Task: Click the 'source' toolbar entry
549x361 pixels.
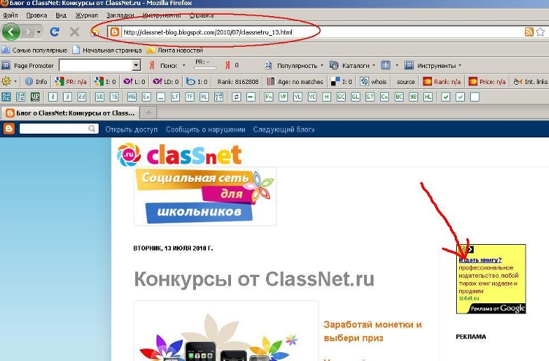Action: 406,82
